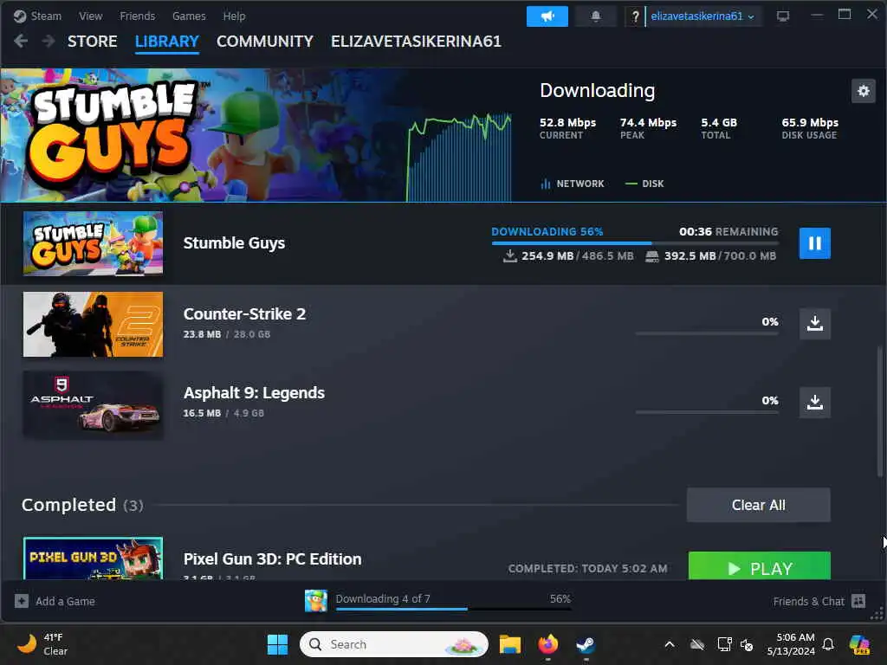Click the Steam logo icon in menu bar
This screenshot has height=665, width=887.
click(20, 16)
